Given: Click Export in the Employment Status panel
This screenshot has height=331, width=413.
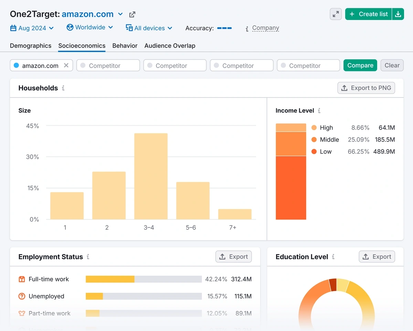Looking at the screenshot, I should (x=234, y=257).
